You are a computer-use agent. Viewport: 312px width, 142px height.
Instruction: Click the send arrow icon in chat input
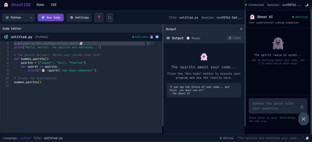tap(302, 107)
